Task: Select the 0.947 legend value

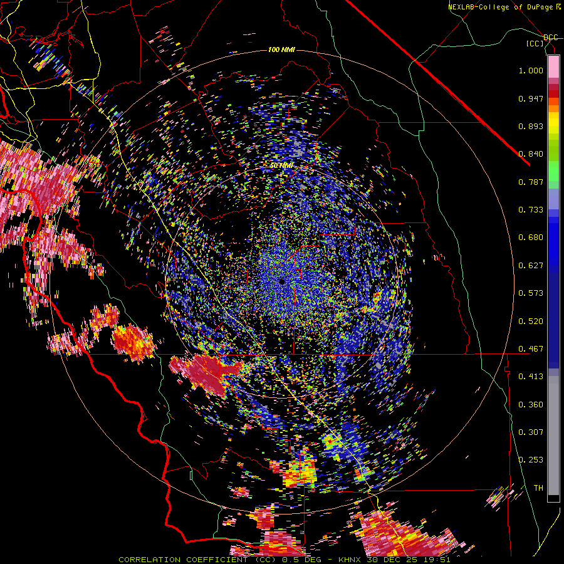Action: point(531,98)
